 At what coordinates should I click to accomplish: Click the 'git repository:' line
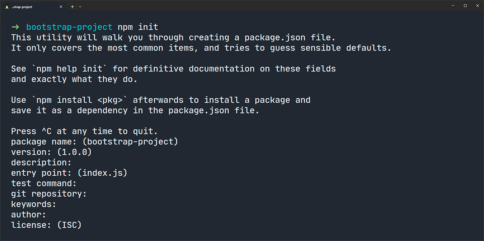click(x=49, y=194)
